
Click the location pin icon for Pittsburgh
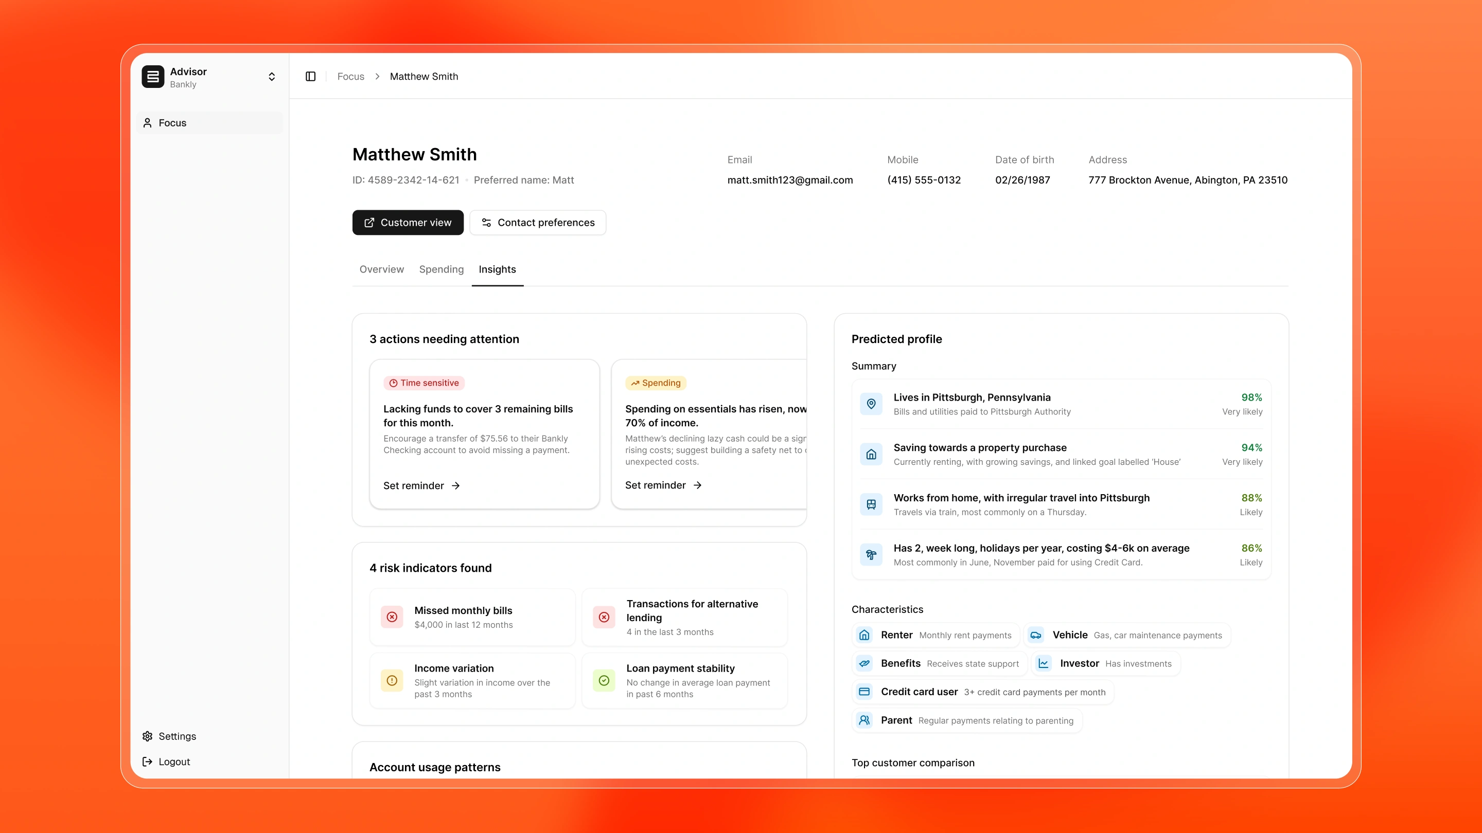pyautogui.click(x=871, y=404)
